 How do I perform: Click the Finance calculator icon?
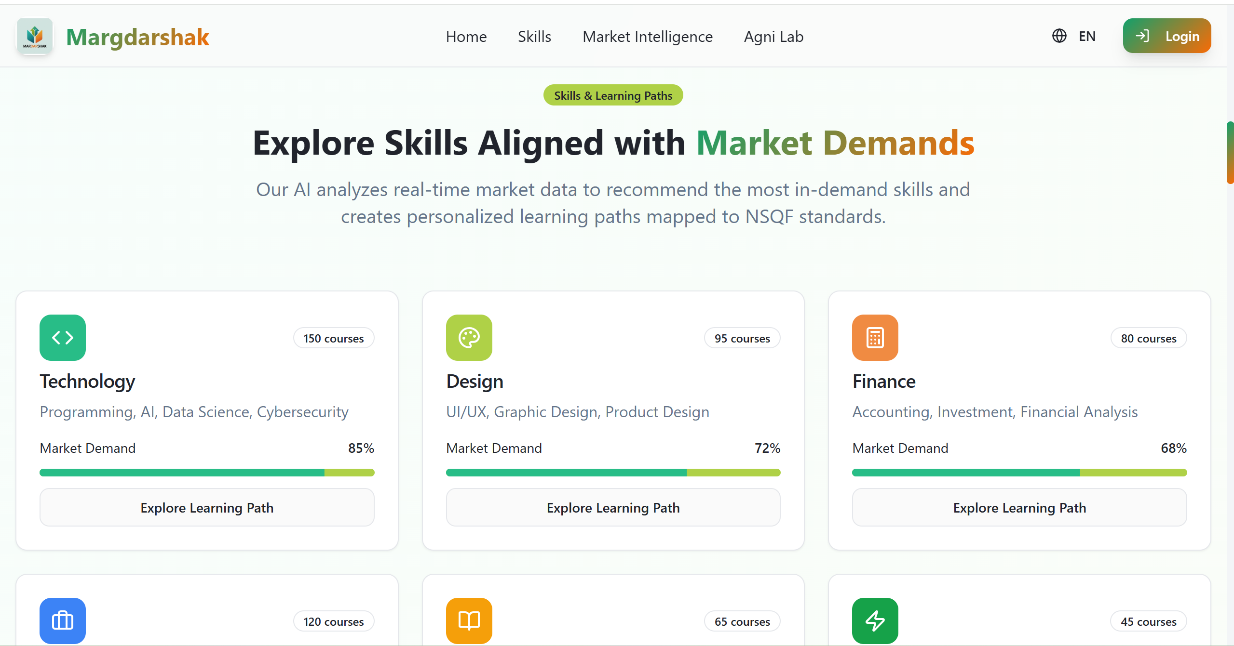pos(875,338)
